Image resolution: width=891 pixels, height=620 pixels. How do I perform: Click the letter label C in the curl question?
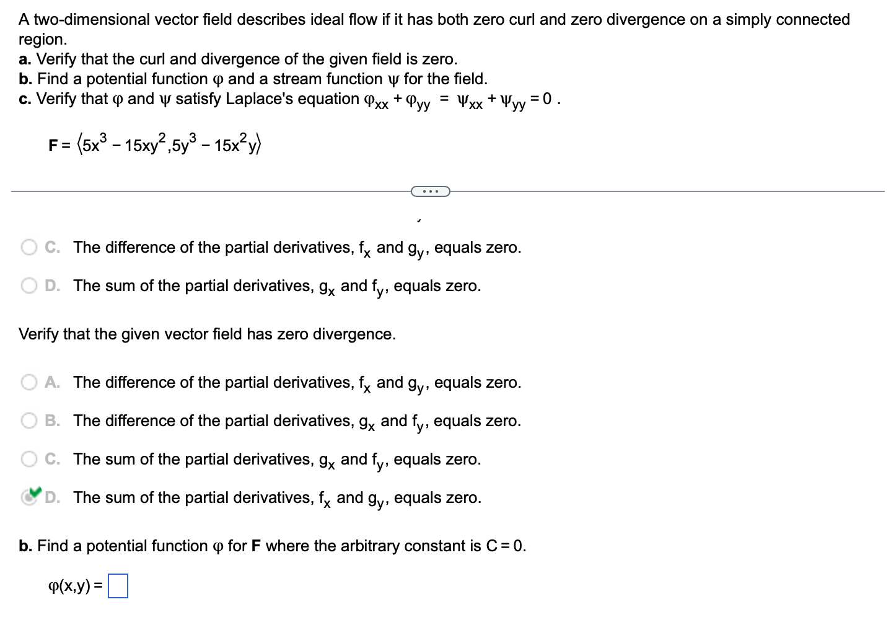pyautogui.click(x=52, y=247)
